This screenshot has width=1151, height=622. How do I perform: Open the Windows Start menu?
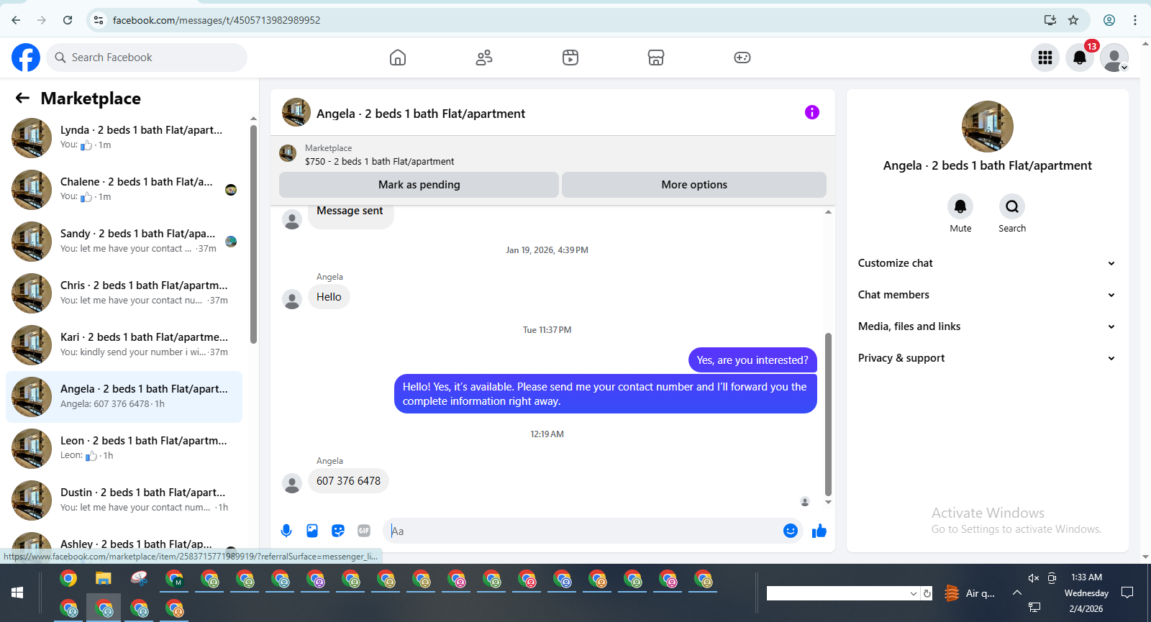click(x=17, y=593)
